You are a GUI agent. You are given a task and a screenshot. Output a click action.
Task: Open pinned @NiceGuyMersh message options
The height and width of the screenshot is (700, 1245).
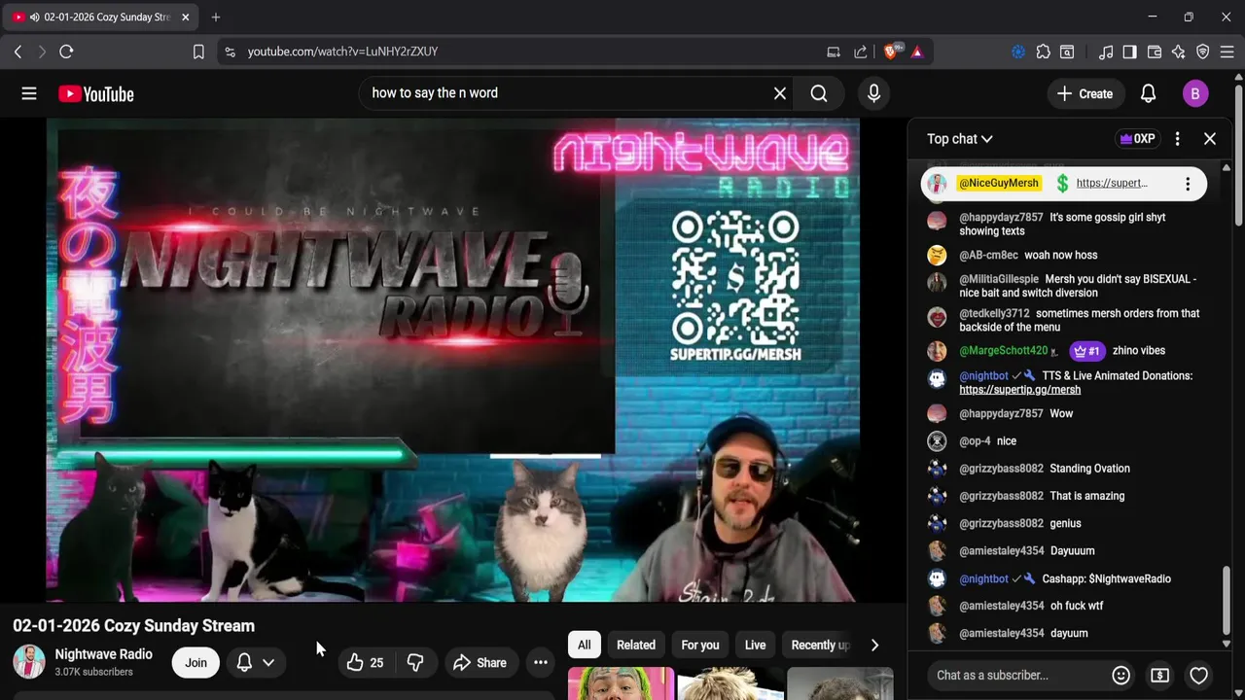click(x=1188, y=184)
